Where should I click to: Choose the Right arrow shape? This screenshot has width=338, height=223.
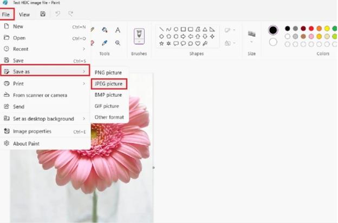coord(183,37)
